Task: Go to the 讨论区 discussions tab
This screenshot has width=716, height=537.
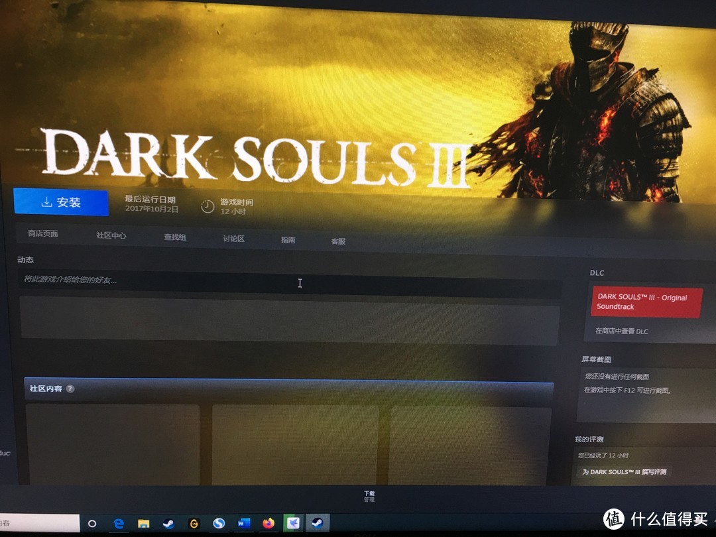Action: (x=233, y=239)
